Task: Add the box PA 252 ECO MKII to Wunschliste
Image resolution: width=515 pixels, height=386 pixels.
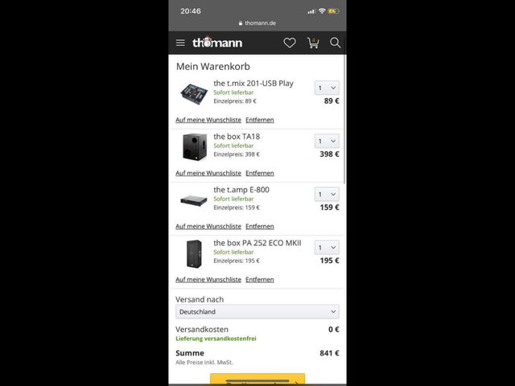Action: click(208, 279)
